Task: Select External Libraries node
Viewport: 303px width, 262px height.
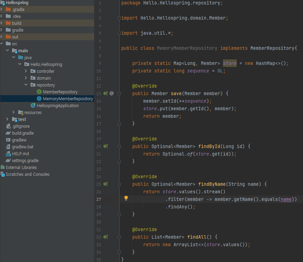Action: [21, 168]
